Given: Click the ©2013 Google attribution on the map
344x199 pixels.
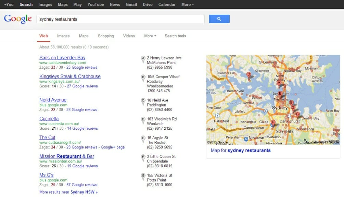Looking at the screenshot, I should pyautogui.click(x=217, y=142).
